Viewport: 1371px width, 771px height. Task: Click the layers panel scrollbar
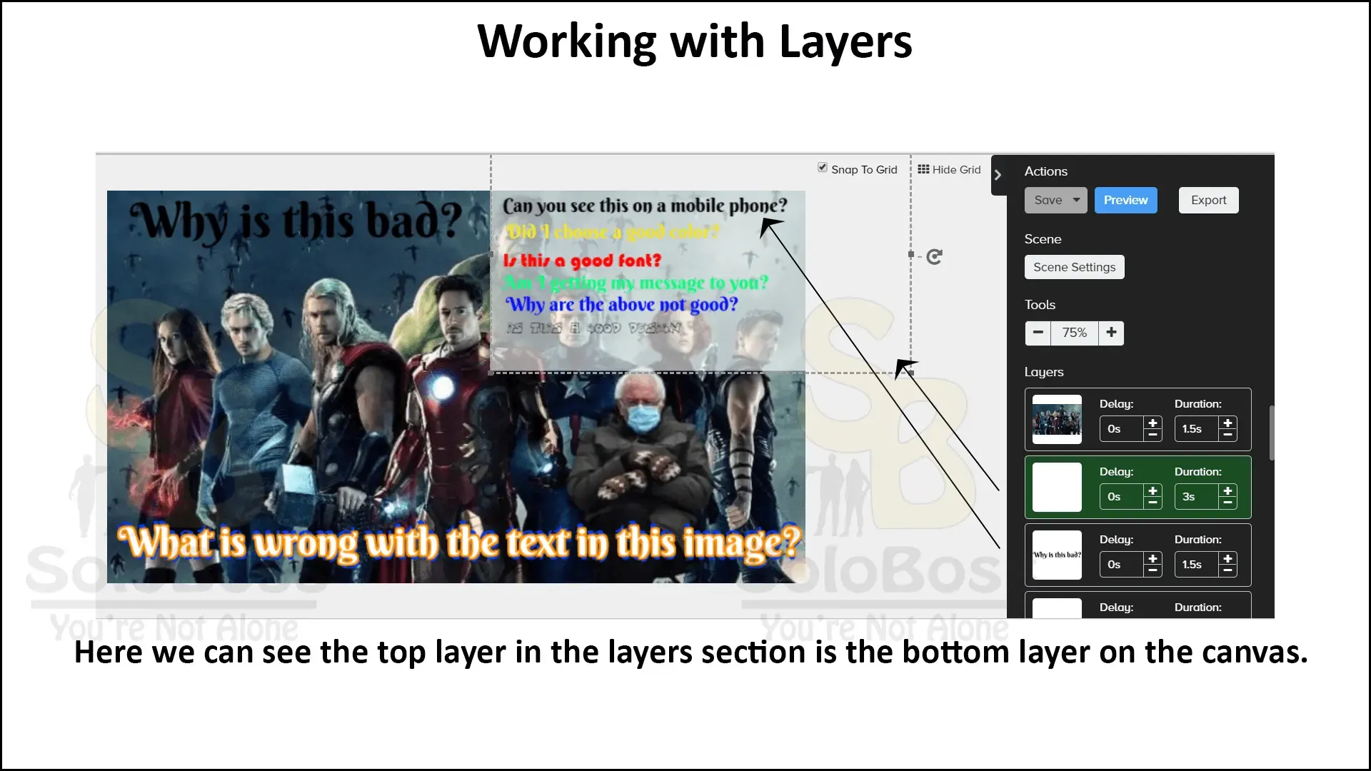click(1271, 433)
